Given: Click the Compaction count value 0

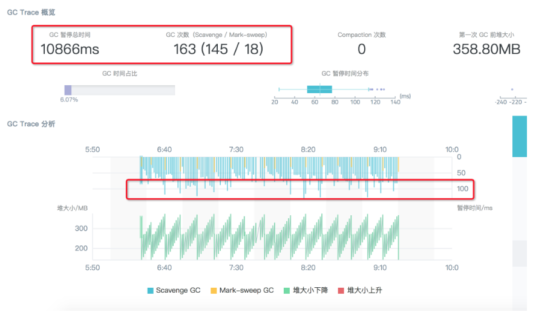Looking at the screenshot, I should (x=362, y=49).
